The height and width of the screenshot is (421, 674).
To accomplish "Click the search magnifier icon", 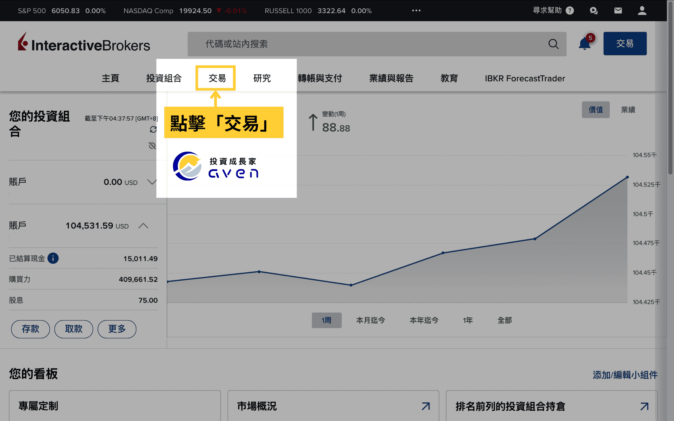I will pos(553,44).
